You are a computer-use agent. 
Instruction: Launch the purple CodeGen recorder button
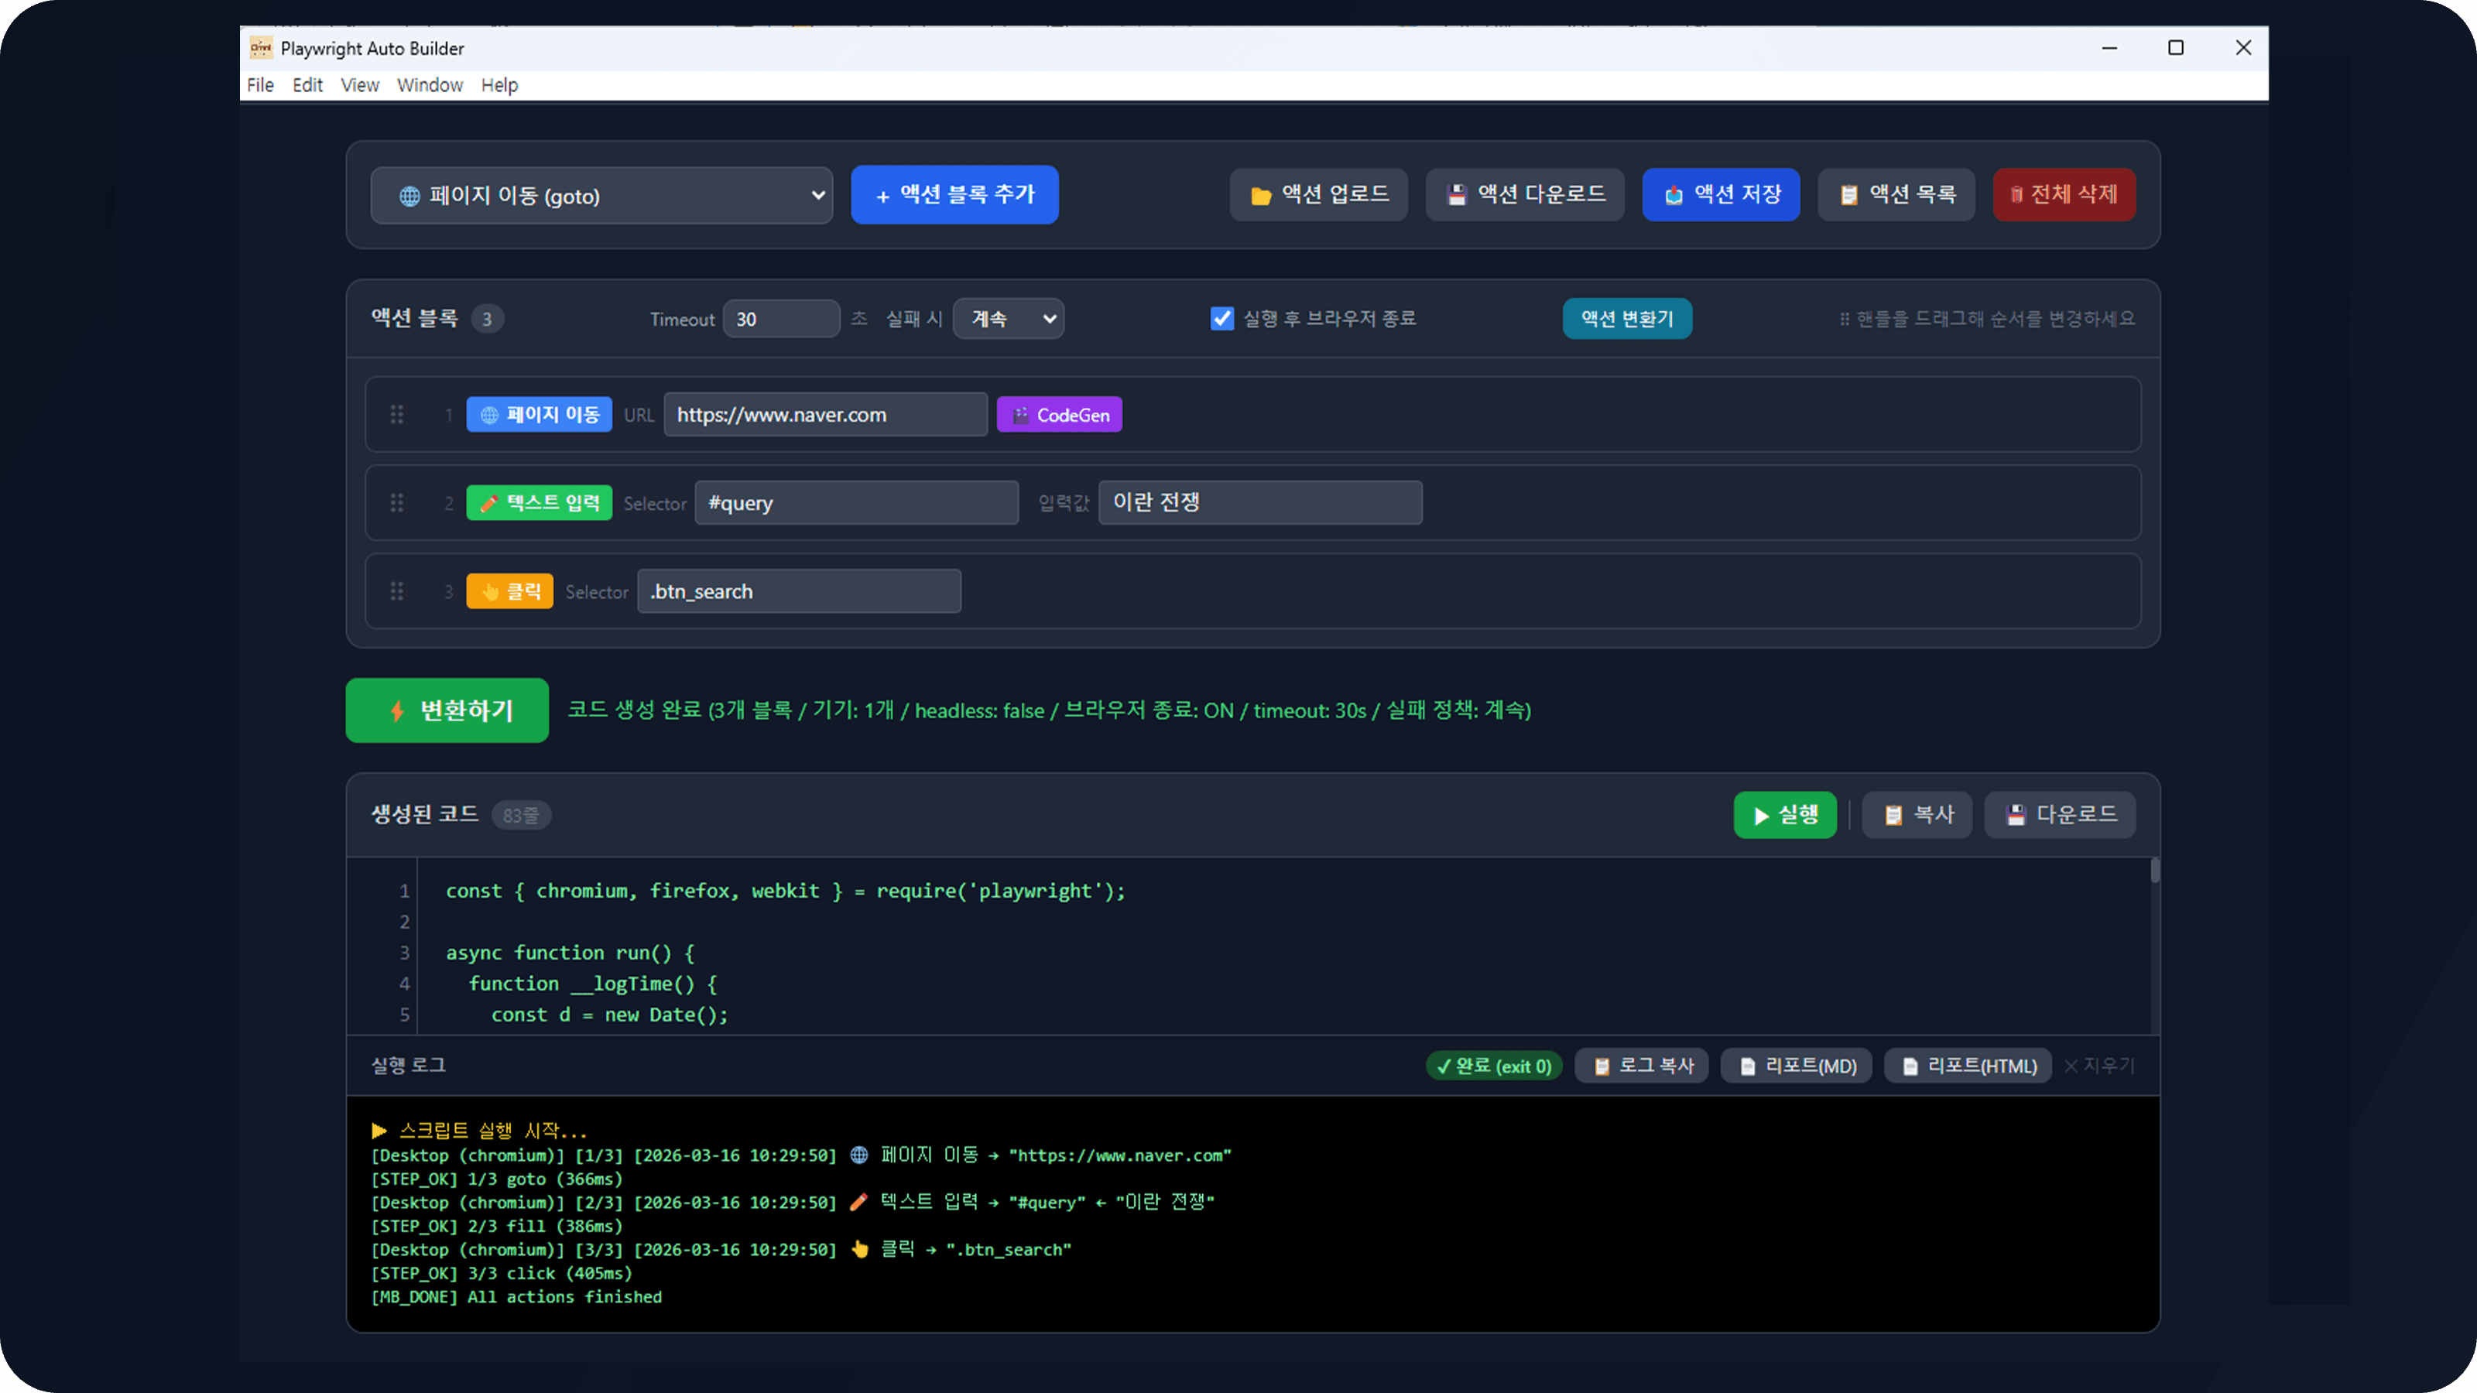click(x=1059, y=416)
